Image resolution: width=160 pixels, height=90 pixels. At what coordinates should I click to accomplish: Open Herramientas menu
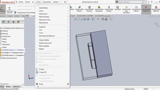47,2
